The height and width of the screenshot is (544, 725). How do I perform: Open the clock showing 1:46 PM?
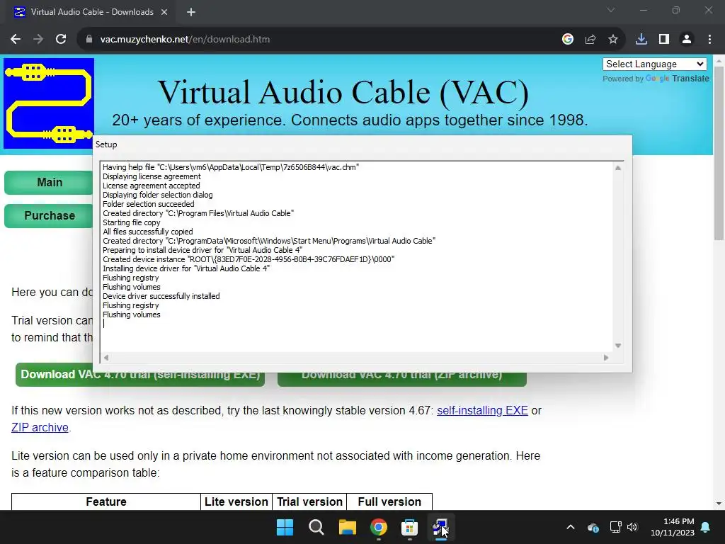(x=673, y=527)
